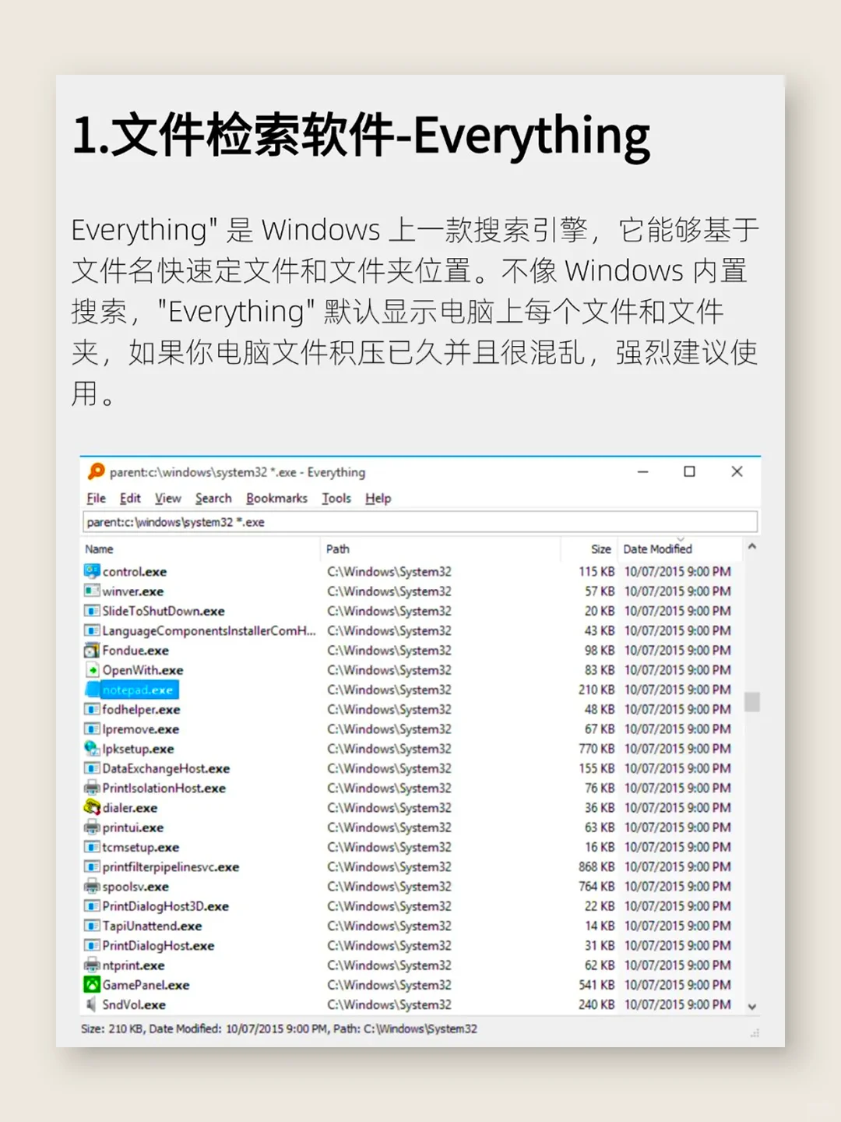
Task: Select the winver.exe file name
Action: pos(133,591)
